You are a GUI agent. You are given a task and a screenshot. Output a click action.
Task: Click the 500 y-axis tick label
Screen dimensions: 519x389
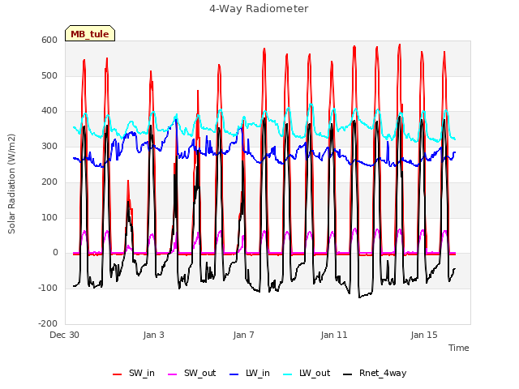(49, 75)
